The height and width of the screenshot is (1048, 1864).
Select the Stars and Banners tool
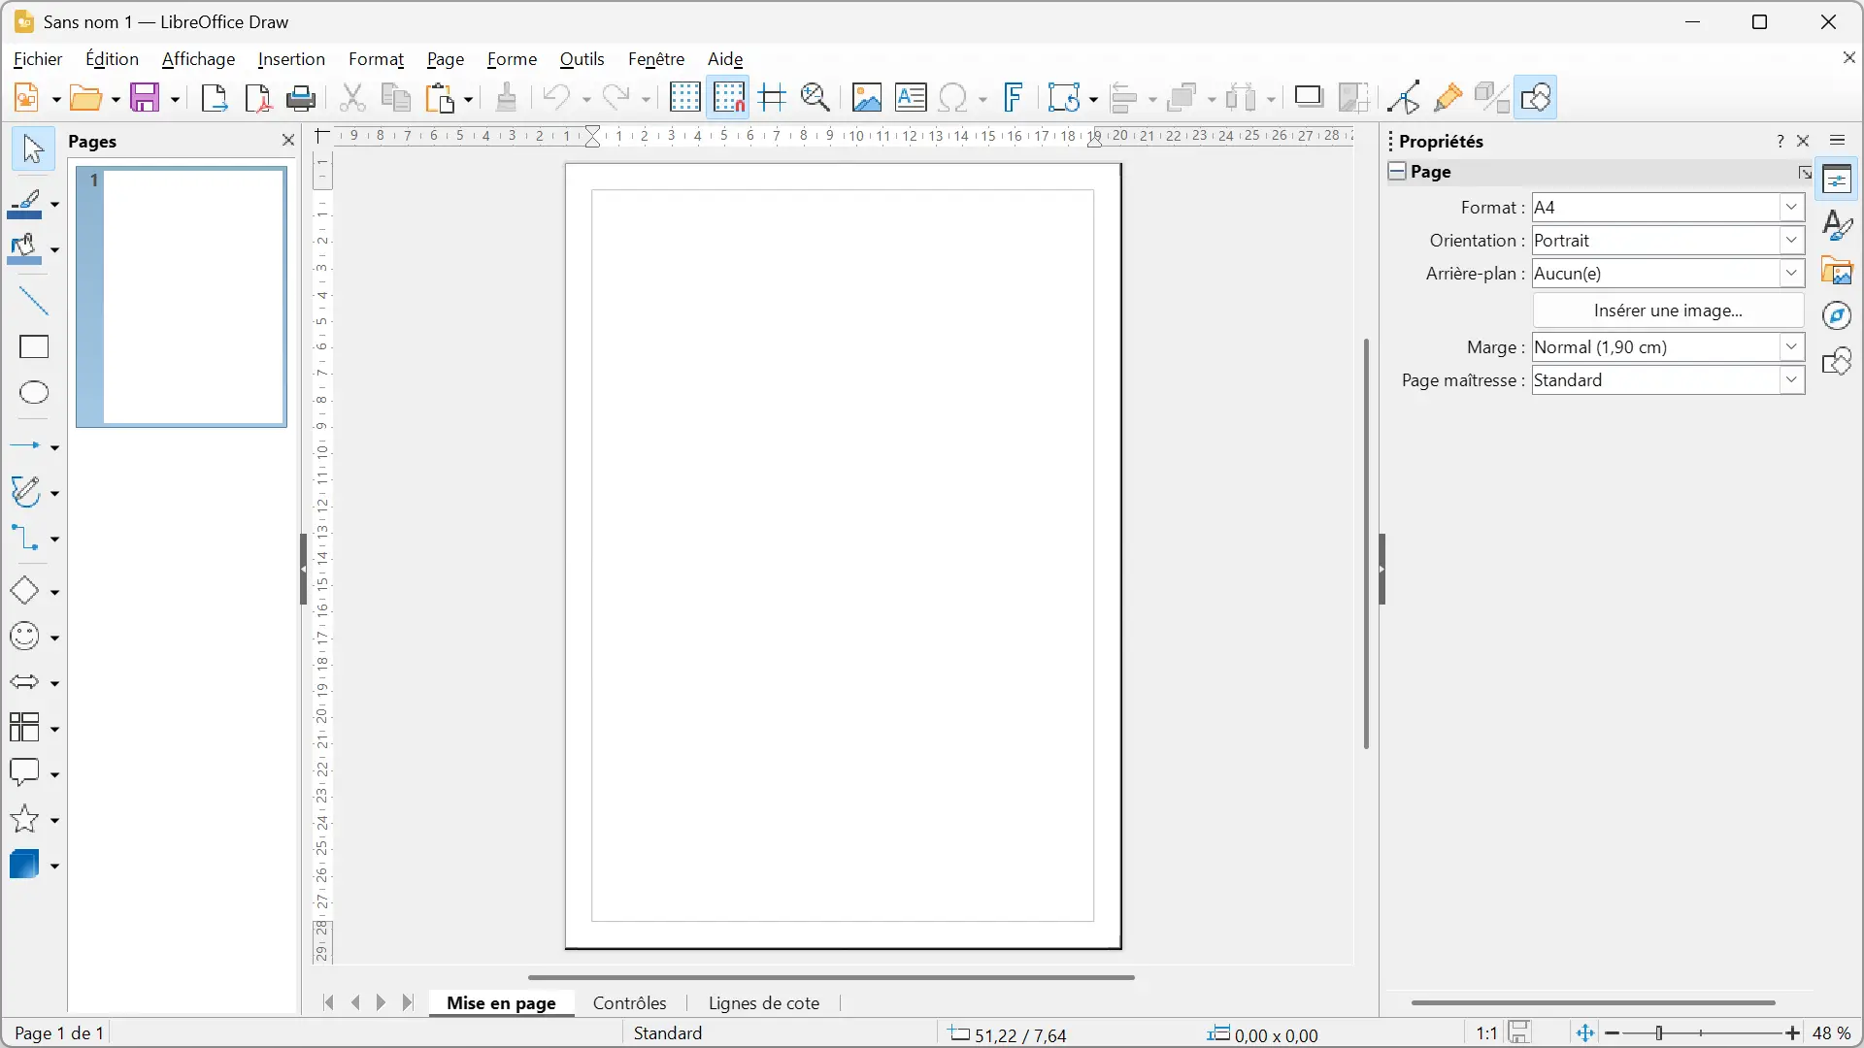(25, 819)
